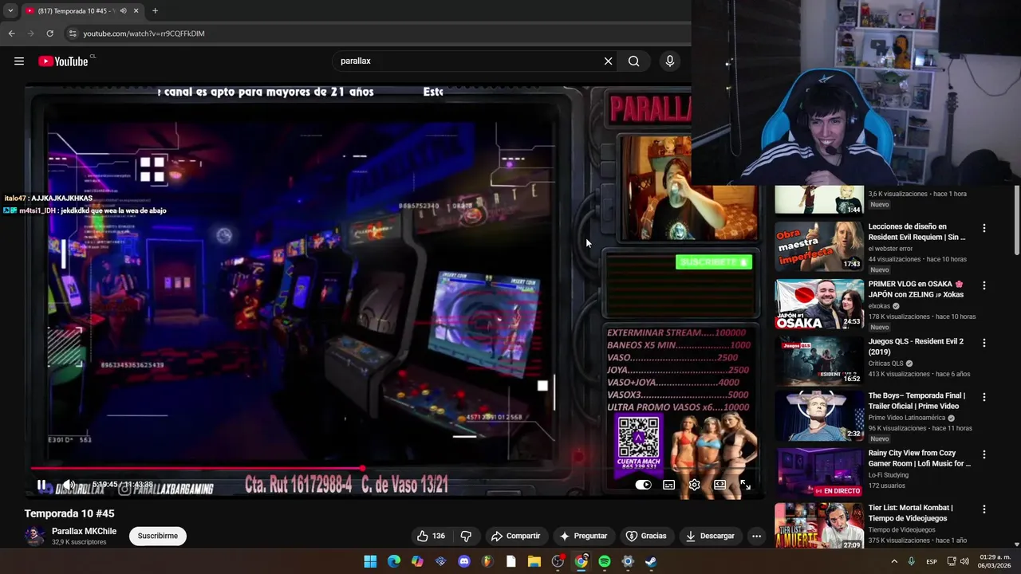Image resolution: width=1021 pixels, height=574 pixels.
Task: Open Spotify from the taskbar
Action: point(605,561)
